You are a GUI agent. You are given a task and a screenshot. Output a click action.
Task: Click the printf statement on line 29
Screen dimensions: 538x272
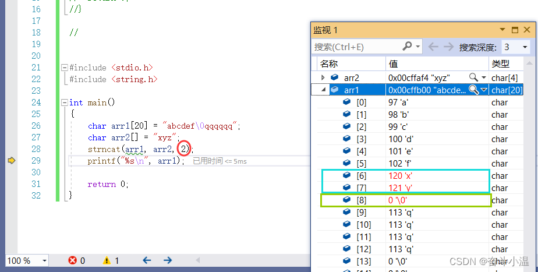coord(136,161)
